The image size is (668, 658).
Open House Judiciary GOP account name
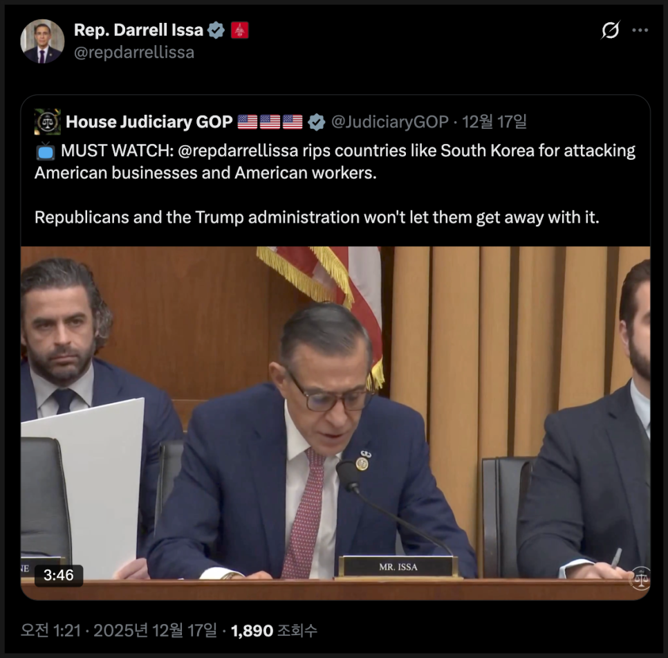click(x=149, y=122)
